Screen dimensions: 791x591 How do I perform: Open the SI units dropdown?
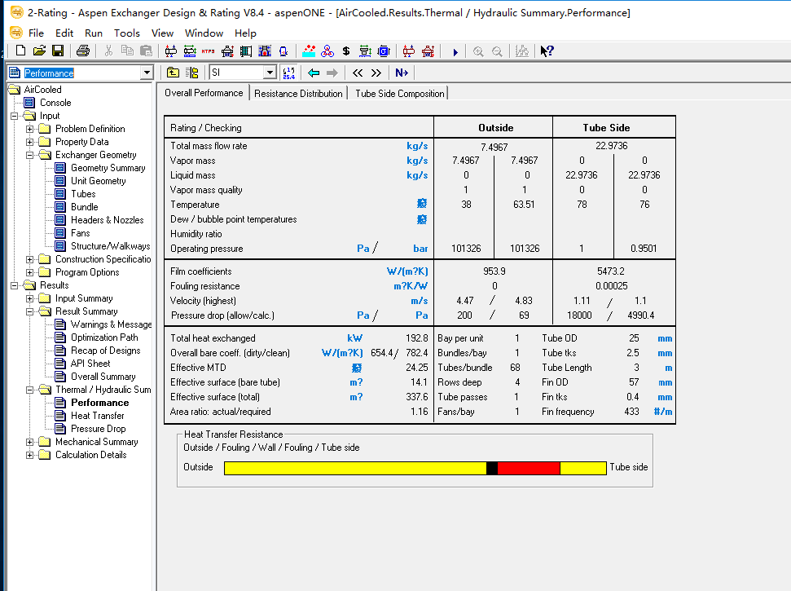click(270, 73)
